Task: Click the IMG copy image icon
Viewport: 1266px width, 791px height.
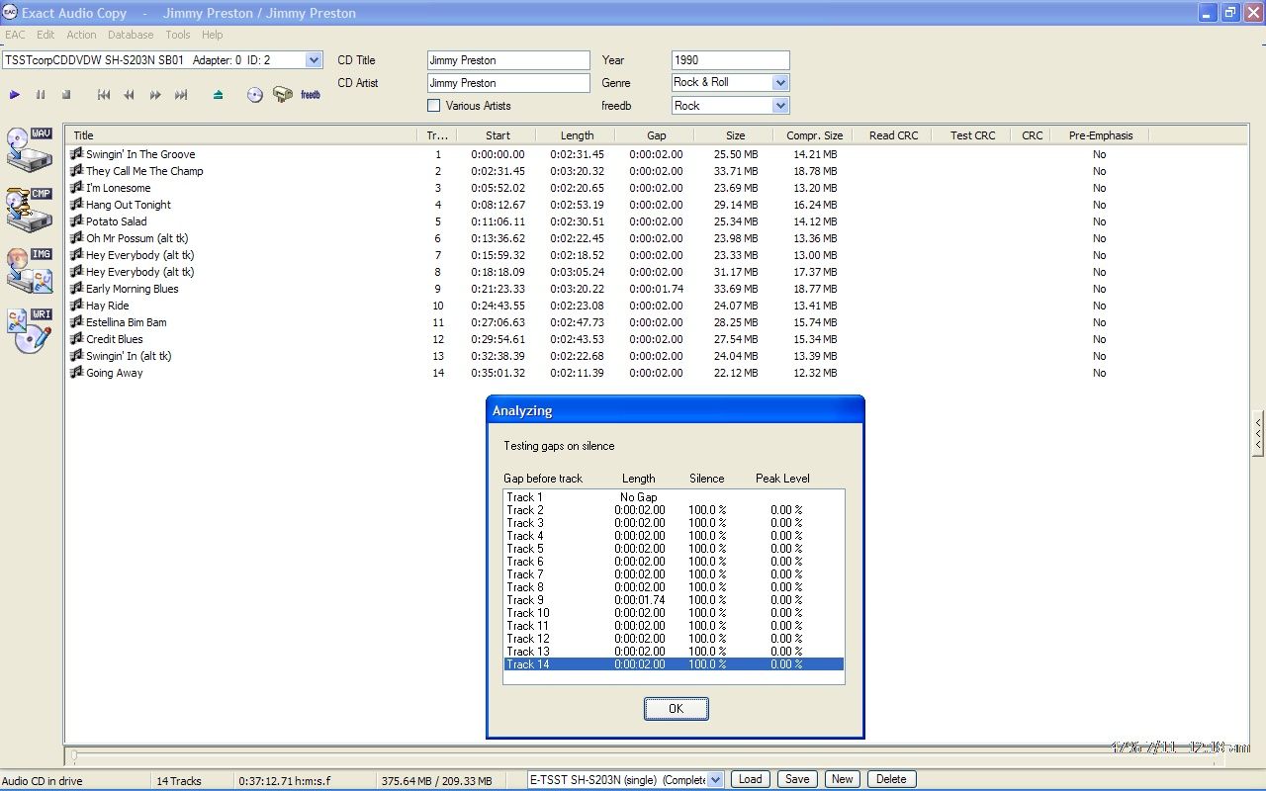Action: pos(29,270)
